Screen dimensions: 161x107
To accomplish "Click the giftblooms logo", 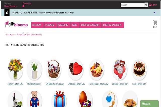I will point(16,24).
